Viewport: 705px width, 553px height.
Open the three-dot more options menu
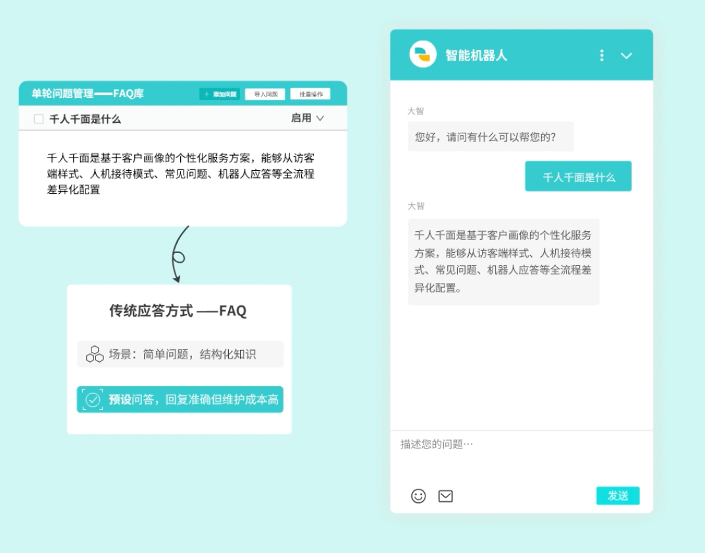click(x=601, y=55)
